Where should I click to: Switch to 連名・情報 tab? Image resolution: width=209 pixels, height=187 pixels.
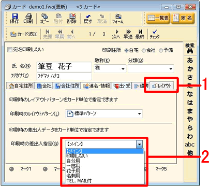[97, 86]
